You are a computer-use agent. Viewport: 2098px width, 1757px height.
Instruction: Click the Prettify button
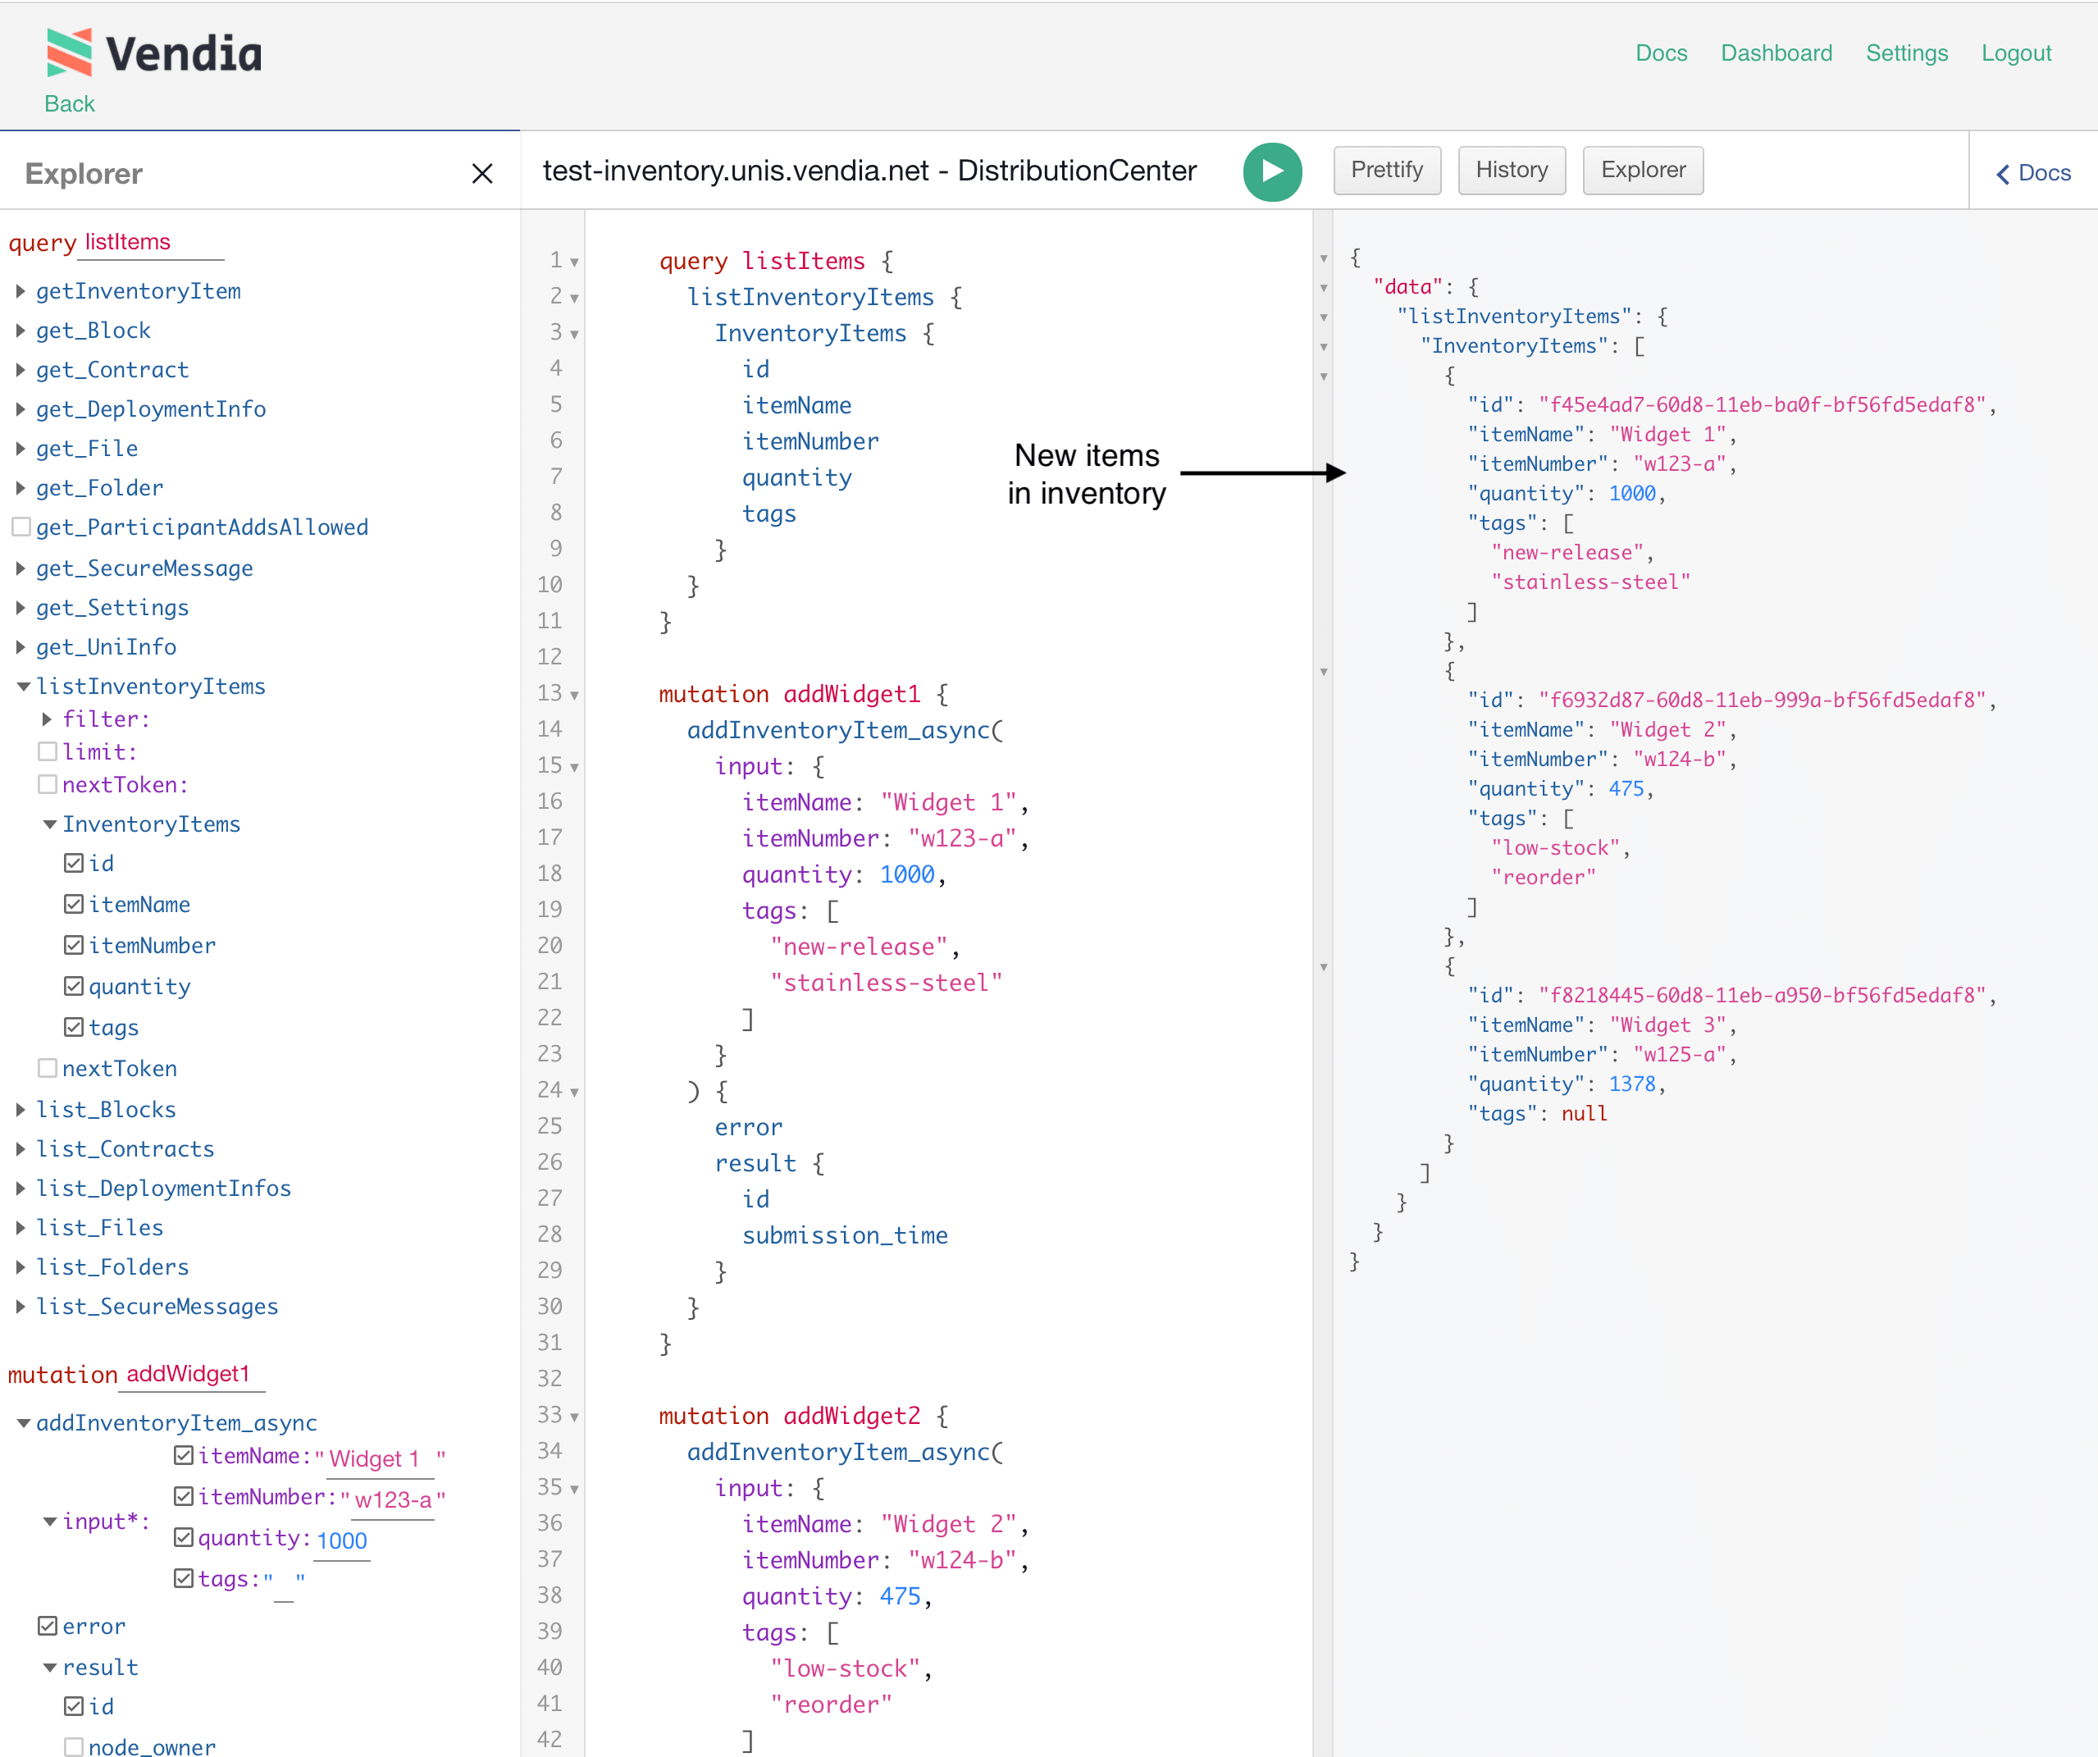pyautogui.click(x=1387, y=170)
